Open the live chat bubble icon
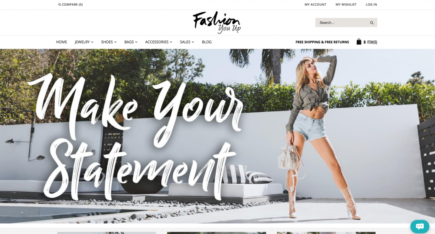 pos(419,226)
